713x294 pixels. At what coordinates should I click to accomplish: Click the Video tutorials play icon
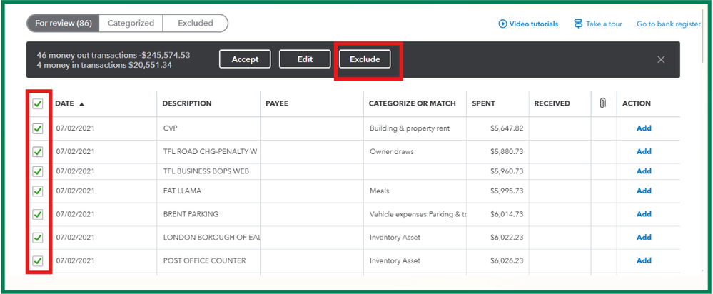(x=502, y=24)
